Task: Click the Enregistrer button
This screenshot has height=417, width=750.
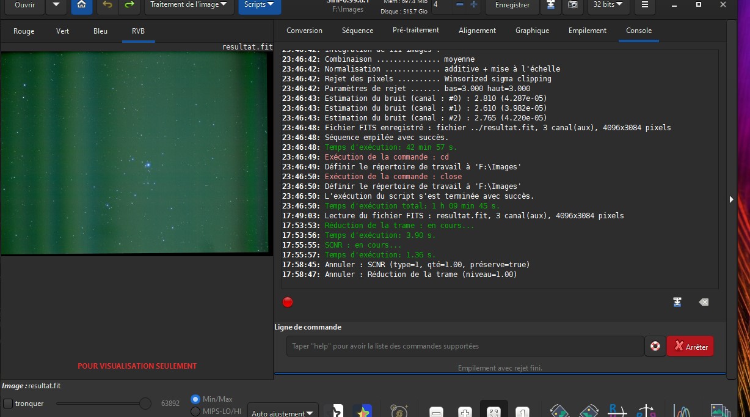Action: 512,5
